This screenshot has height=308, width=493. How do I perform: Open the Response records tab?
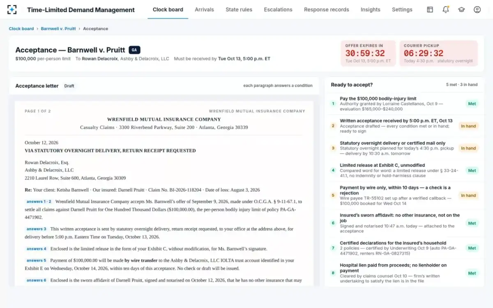point(326,9)
